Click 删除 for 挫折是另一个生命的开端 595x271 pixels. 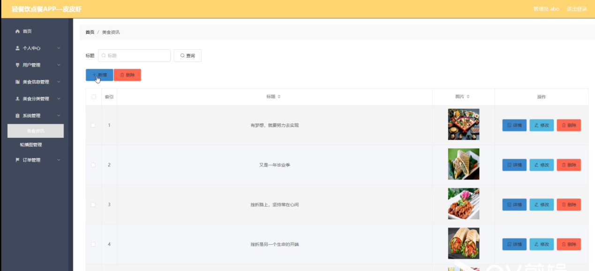pyautogui.click(x=569, y=244)
